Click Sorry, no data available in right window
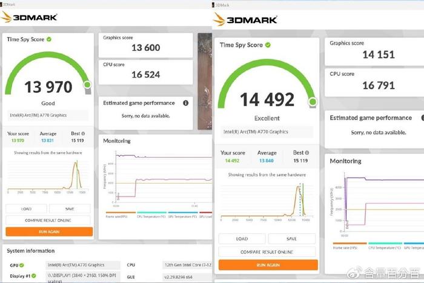 tap(379, 133)
